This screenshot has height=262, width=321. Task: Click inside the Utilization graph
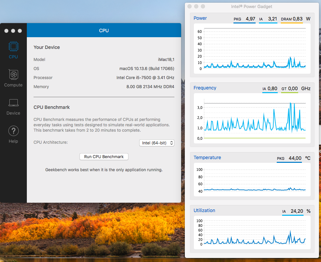[252, 232]
